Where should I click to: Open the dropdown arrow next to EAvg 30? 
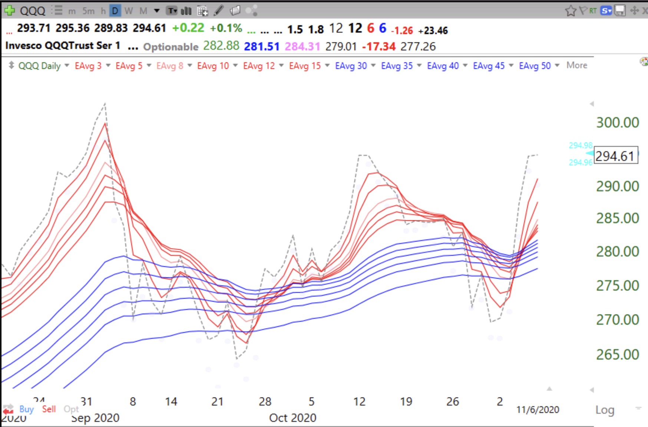(373, 66)
